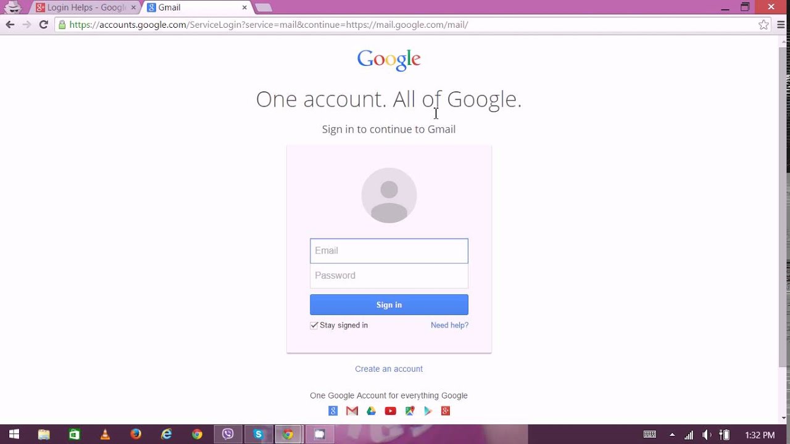Viewport: 790px width, 444px height.
Task: Show hidden tray icons arrow
Action: (672, 435)
